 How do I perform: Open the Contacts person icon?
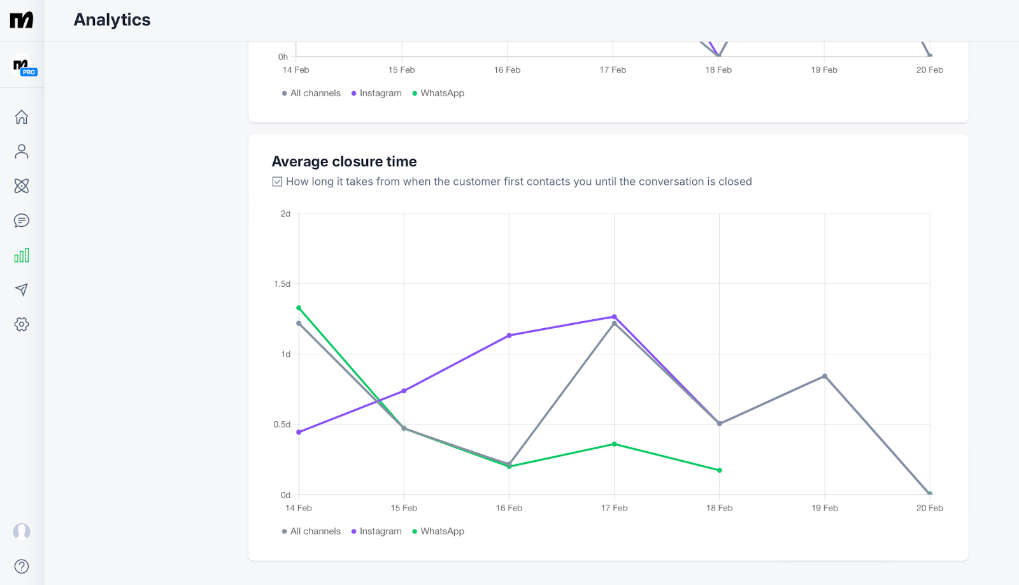coord(22,152)
